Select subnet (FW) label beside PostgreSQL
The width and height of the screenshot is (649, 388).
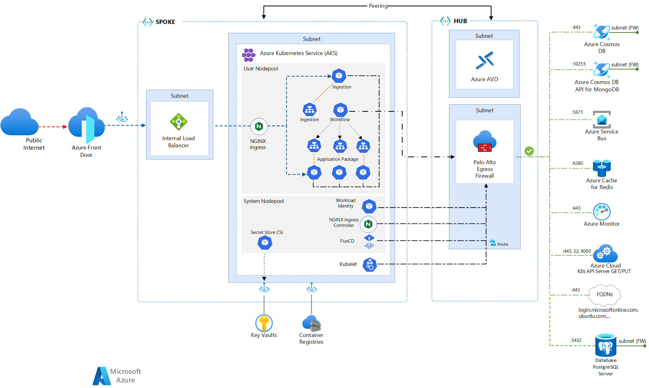point(632,341)
